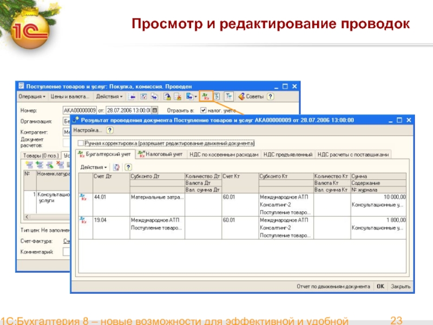Click the Закрыть button
This screenshot has width=433, height=325.
click(x=401, y=287)
